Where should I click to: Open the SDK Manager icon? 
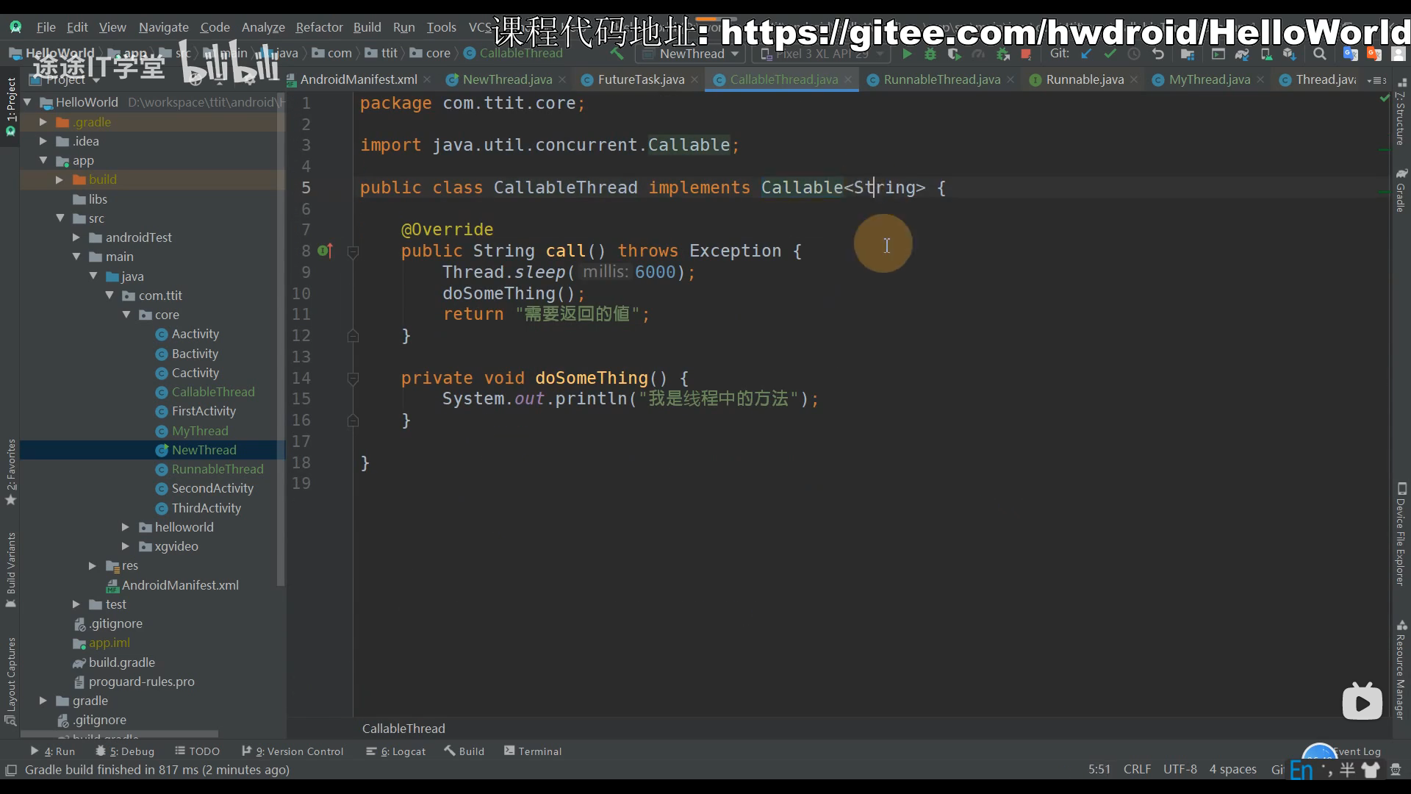click(x=1290, y=54)
